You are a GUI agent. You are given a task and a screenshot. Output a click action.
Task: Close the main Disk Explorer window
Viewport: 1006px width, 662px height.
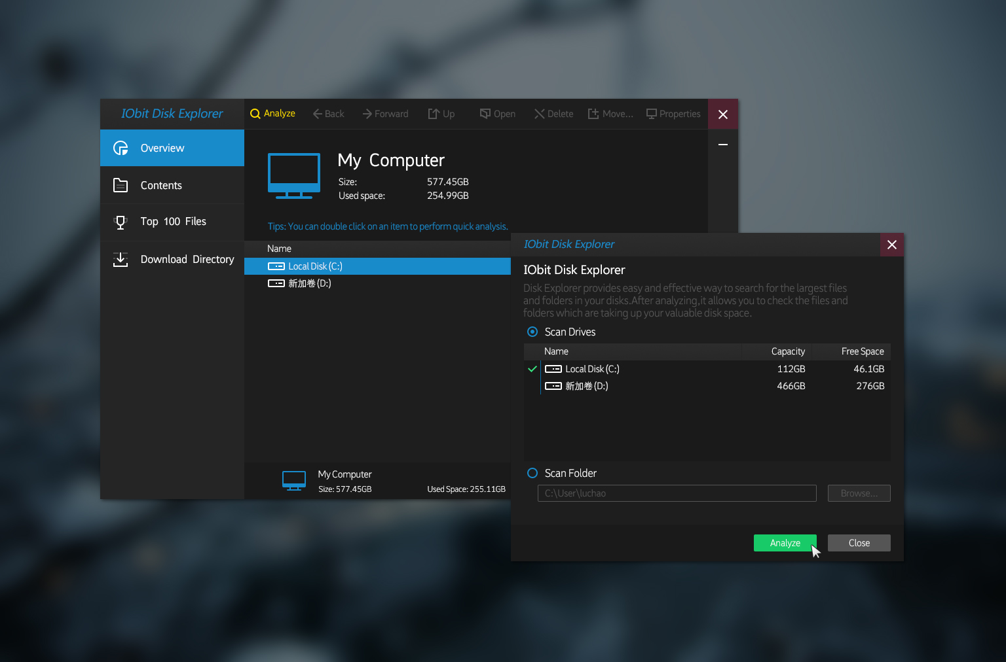723,114
